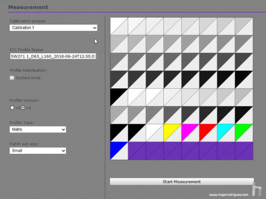The image size is (266, 199).
Task: Click the blue color patch
Action: [x=119, y=151]
